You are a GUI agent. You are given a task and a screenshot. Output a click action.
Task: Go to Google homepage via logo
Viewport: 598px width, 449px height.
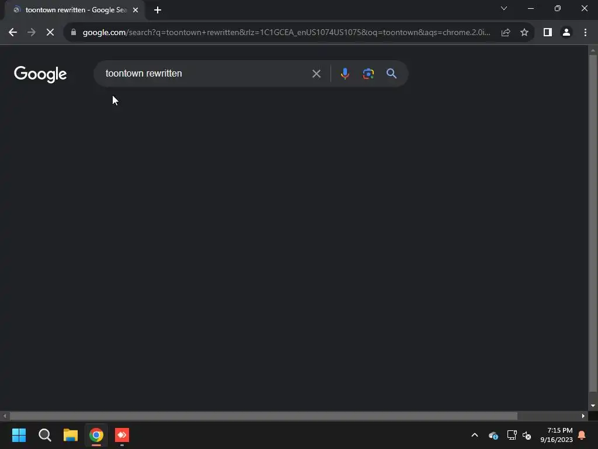(x=40, y=74)
